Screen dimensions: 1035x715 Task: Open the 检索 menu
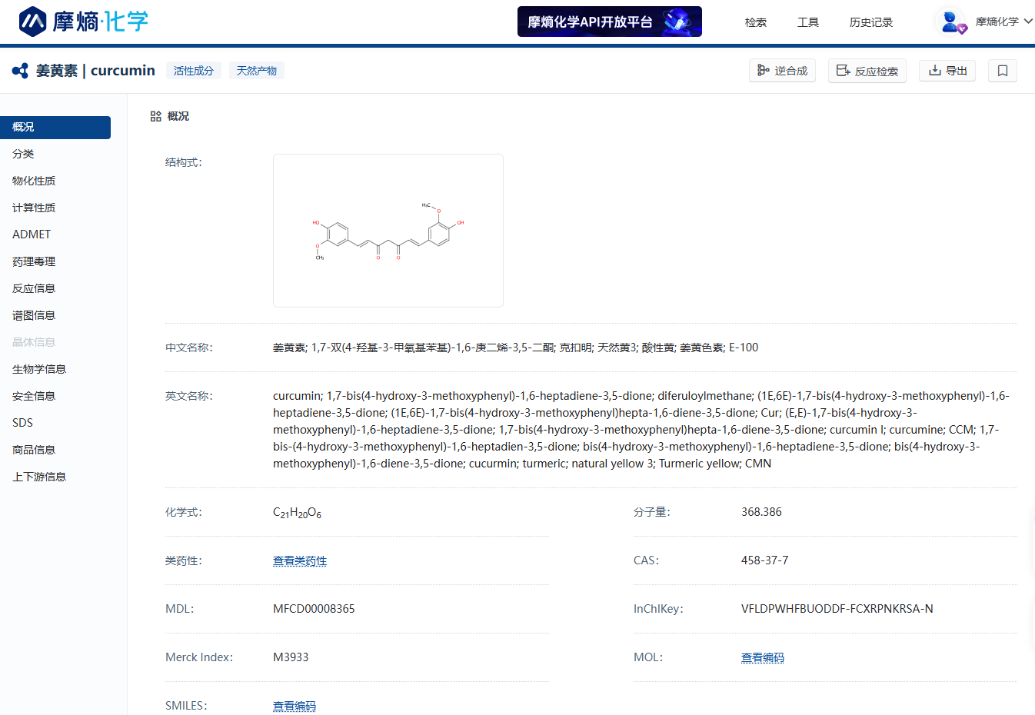click(755, 22)
